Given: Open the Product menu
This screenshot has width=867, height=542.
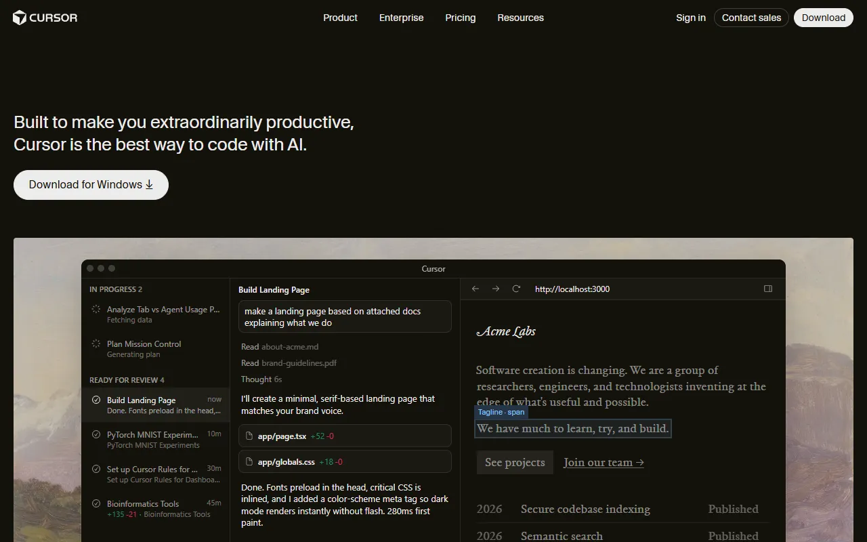Looking at the screenshot, I should pos(340,18).
